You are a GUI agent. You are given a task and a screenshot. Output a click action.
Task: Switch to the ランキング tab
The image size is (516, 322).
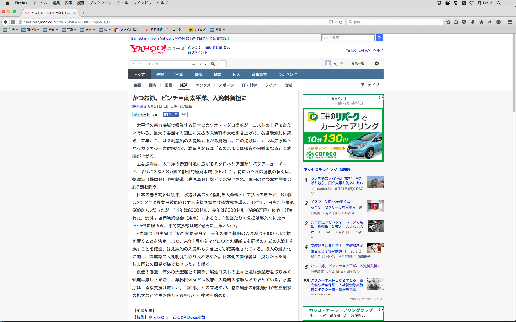click(x=288, y=74)
